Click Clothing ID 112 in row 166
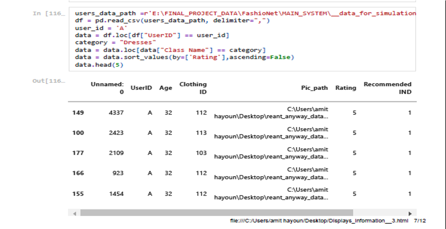The width and height of the screenshot is (446, 229). tap(201, 173)
